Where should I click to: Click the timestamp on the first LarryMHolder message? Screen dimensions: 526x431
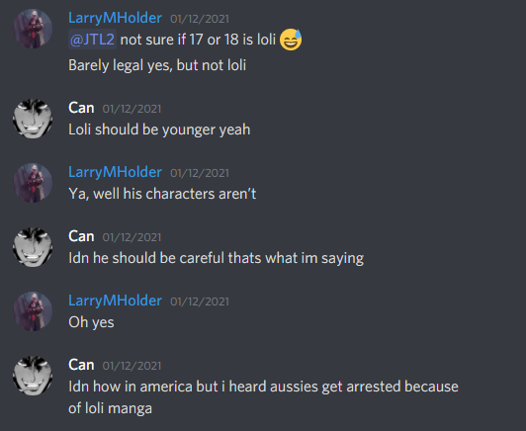pos(200,19)
